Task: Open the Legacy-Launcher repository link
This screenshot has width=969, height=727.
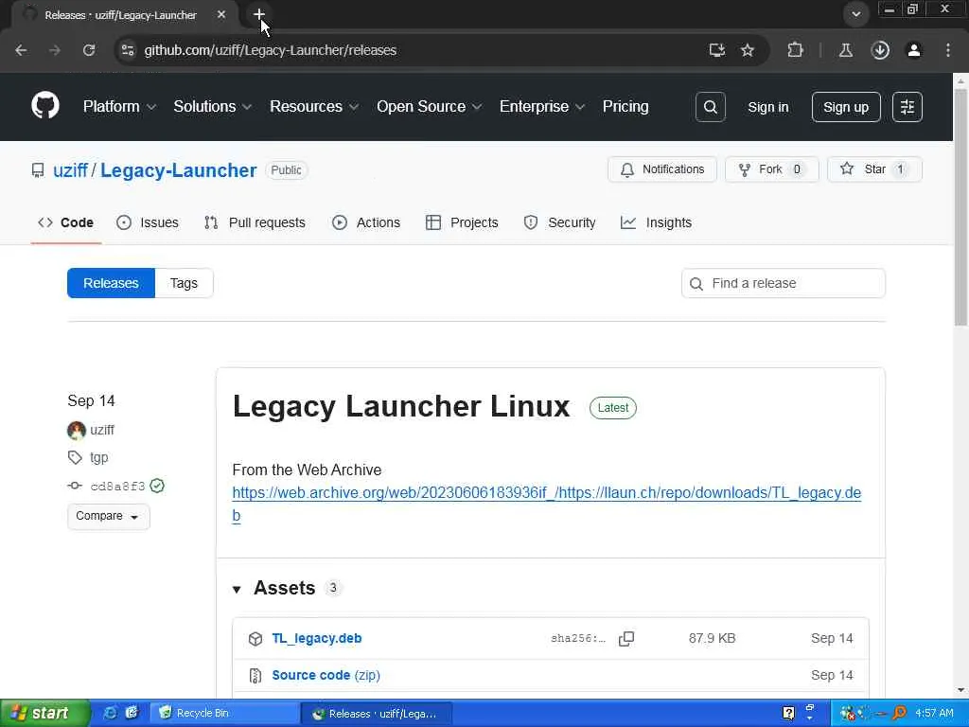Action: pyautogui.click(x=179, y=170)
